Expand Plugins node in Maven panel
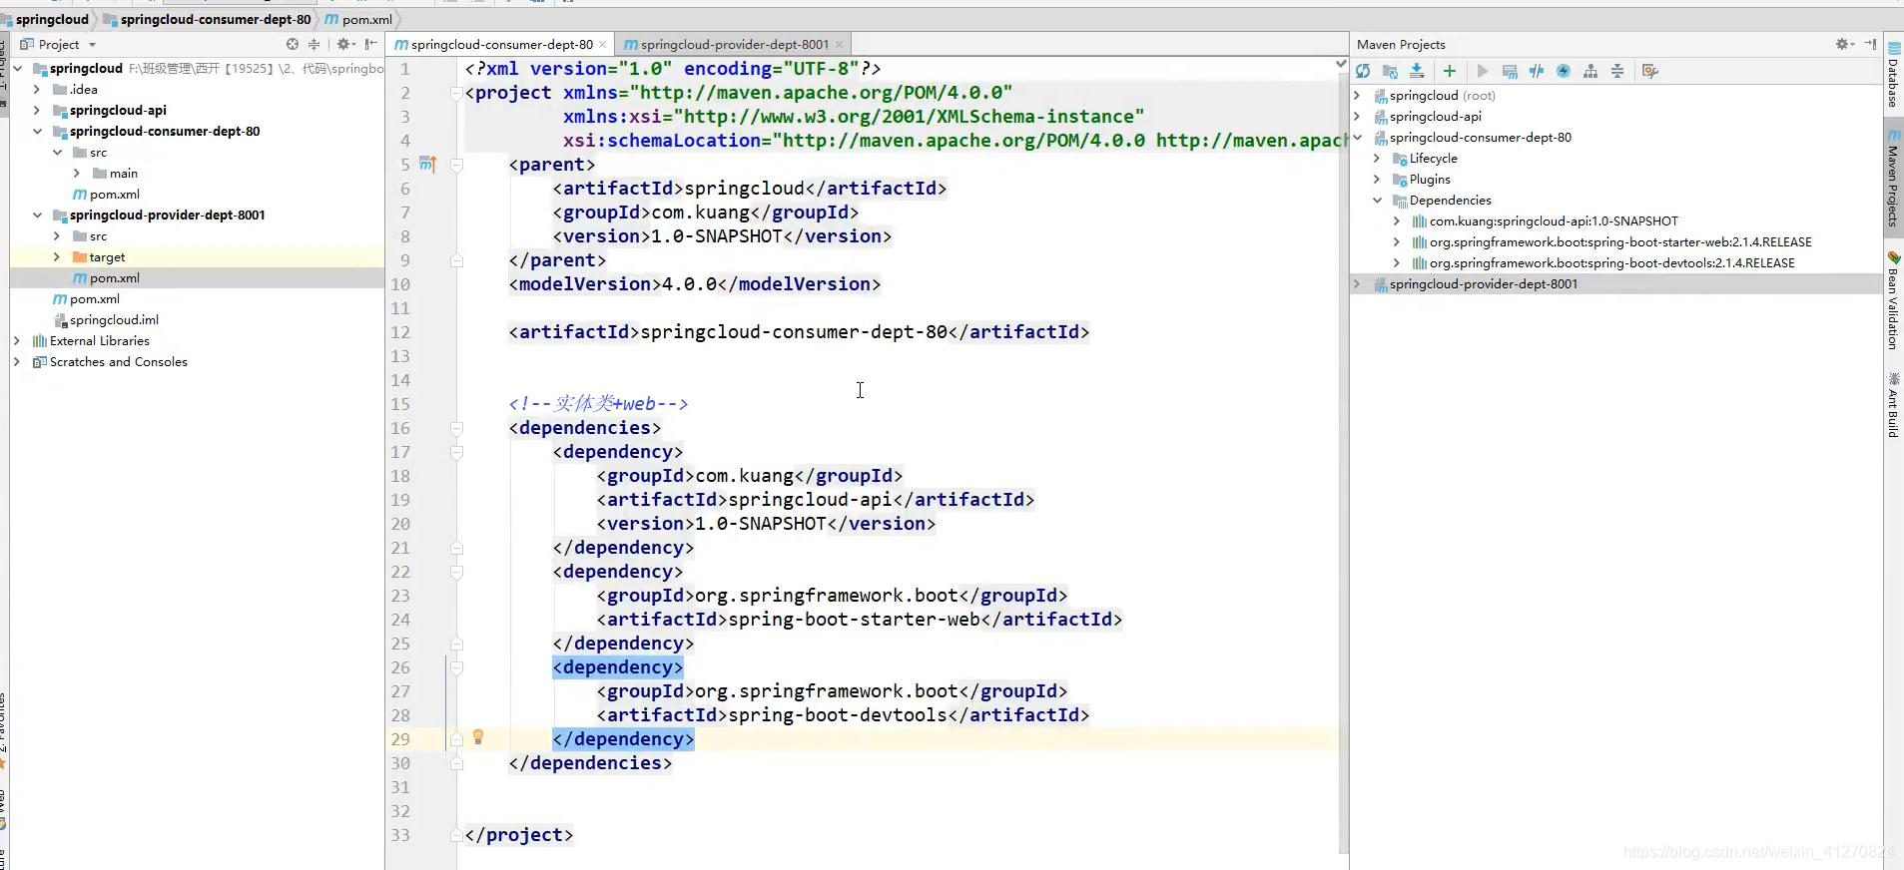Image resolution: width=1904 pixels, height=870 pixels. (x=1377, y=180)
